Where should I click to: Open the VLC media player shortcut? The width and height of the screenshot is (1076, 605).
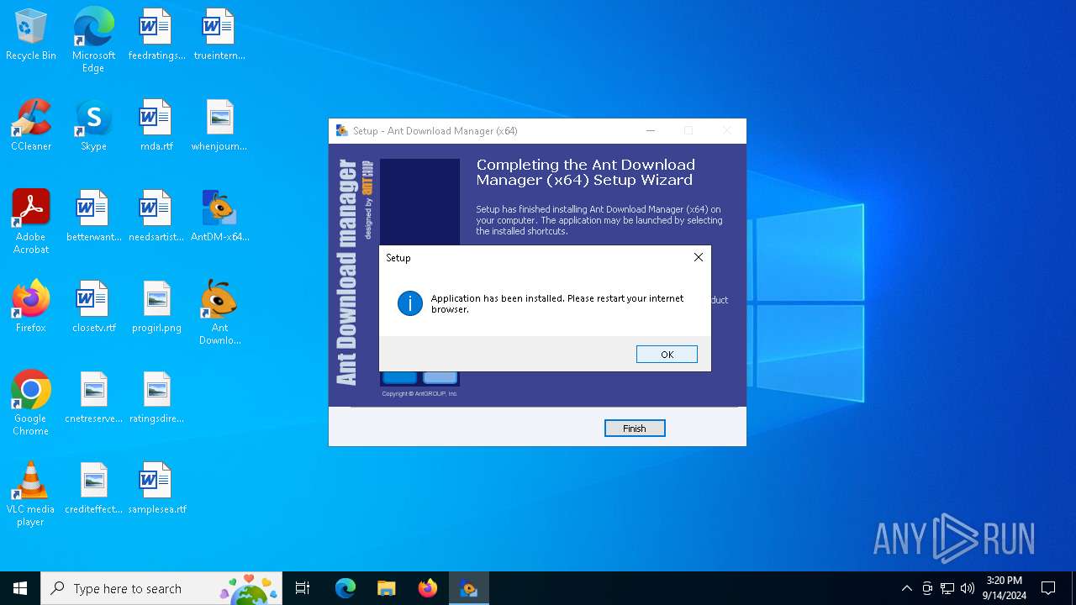[x=31, y=494]
